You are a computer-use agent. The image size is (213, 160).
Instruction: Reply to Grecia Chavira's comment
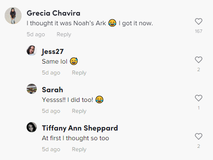coord(64,35)
